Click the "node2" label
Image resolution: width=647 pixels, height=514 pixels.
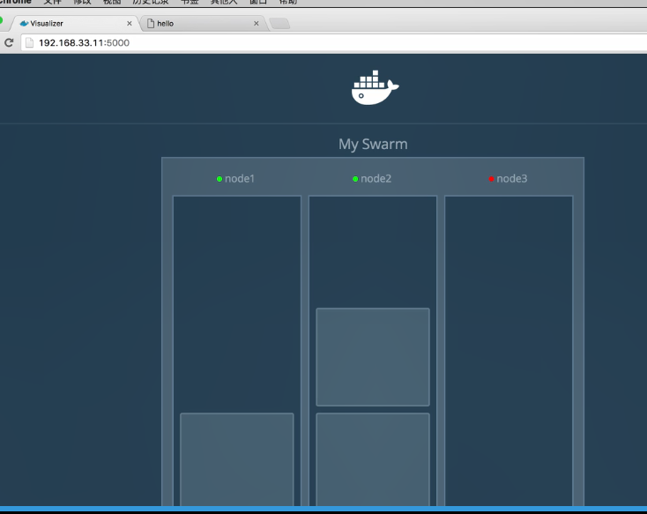376,178
